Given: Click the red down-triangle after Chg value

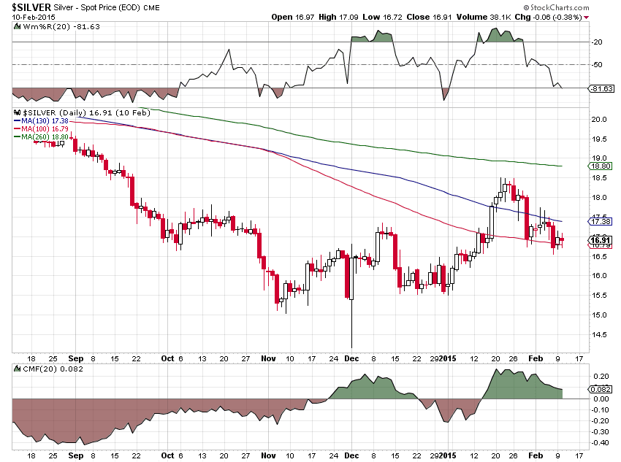Looking at the screenshot, I should tap(586, 18).
